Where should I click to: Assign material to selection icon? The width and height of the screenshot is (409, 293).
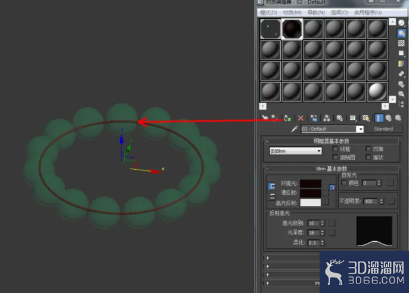click(287, 118)
